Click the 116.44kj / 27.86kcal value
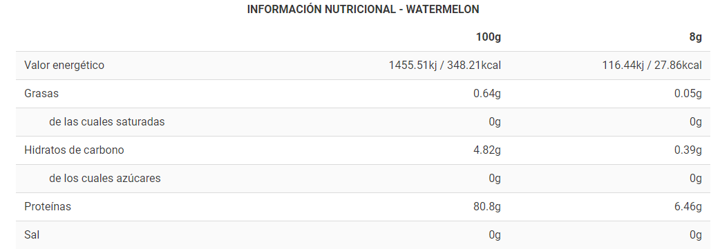The height and width of the screenshot is (251, 720). coord(652,66)
